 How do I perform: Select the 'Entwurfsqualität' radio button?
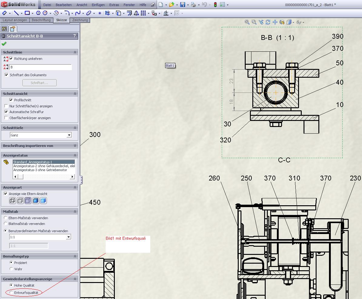[12, 293]
